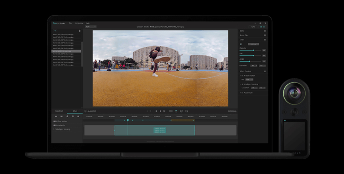Viewport: 344px width, 174px height.
Task: Collapse the fx Intelligent tracking section
Action: [x=240, y=84]
